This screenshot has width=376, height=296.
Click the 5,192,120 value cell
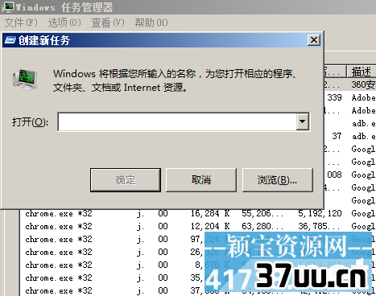coord(320,213)
